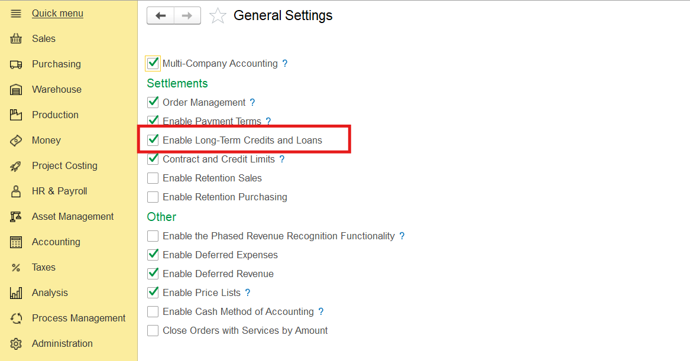Uncheck Multi-Company Accounting checkbox
Screen dimensions: 690x361
[153, 63]
